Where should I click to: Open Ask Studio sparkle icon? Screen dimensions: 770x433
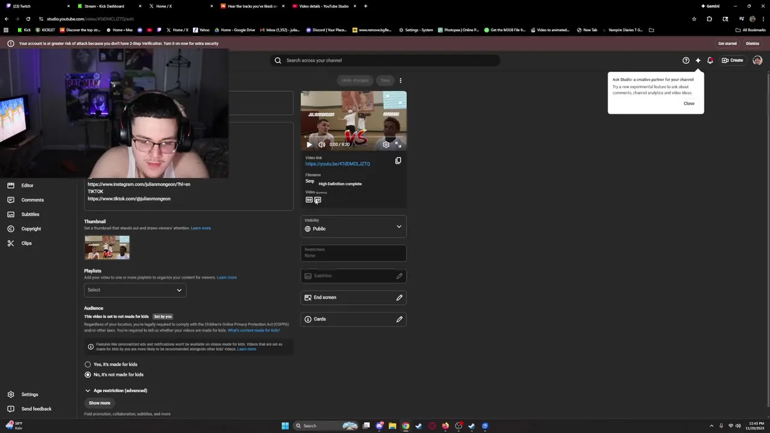tap(698, 60)
